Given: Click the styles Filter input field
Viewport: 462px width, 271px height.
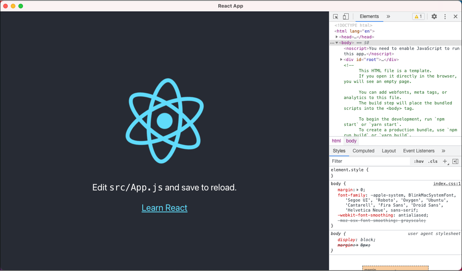Looking at the screenshot, I should [x=361, y=161].
